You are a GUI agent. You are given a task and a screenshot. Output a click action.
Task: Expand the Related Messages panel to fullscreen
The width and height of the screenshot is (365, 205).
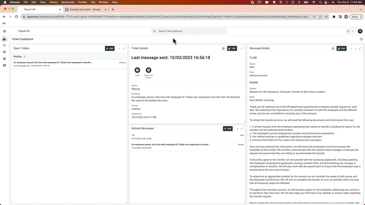click(242, 128)
